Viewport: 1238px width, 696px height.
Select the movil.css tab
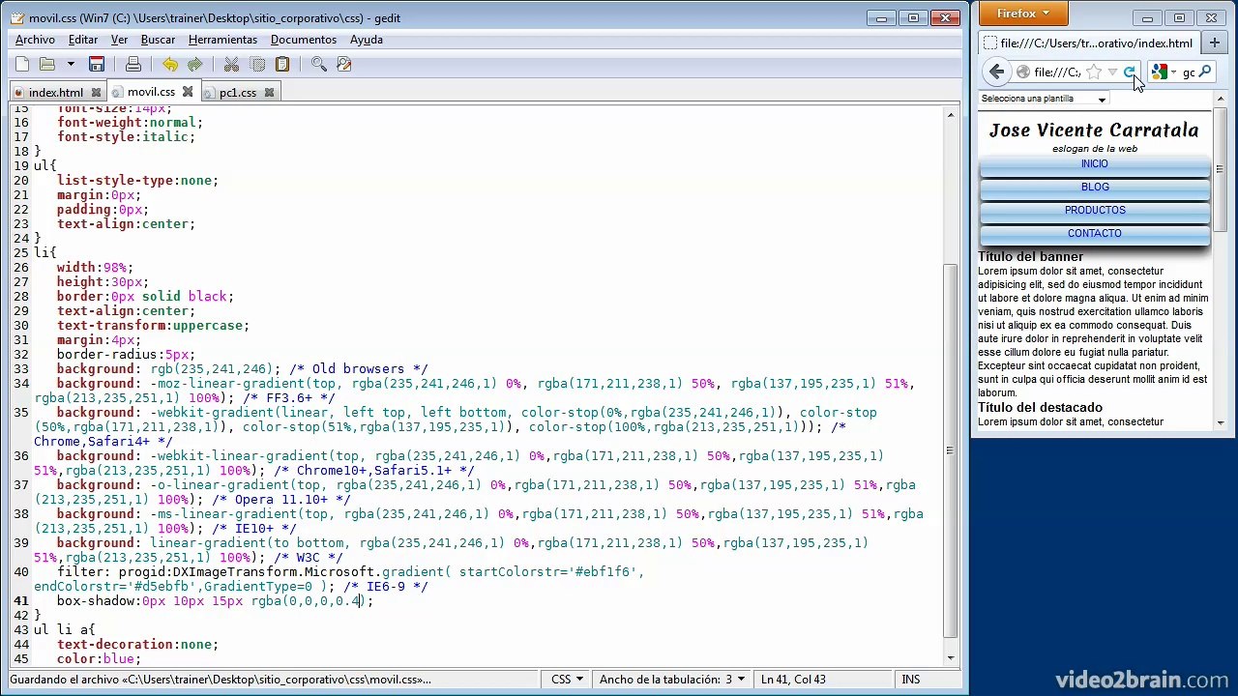pyautogui.click(x=151, y=93)
